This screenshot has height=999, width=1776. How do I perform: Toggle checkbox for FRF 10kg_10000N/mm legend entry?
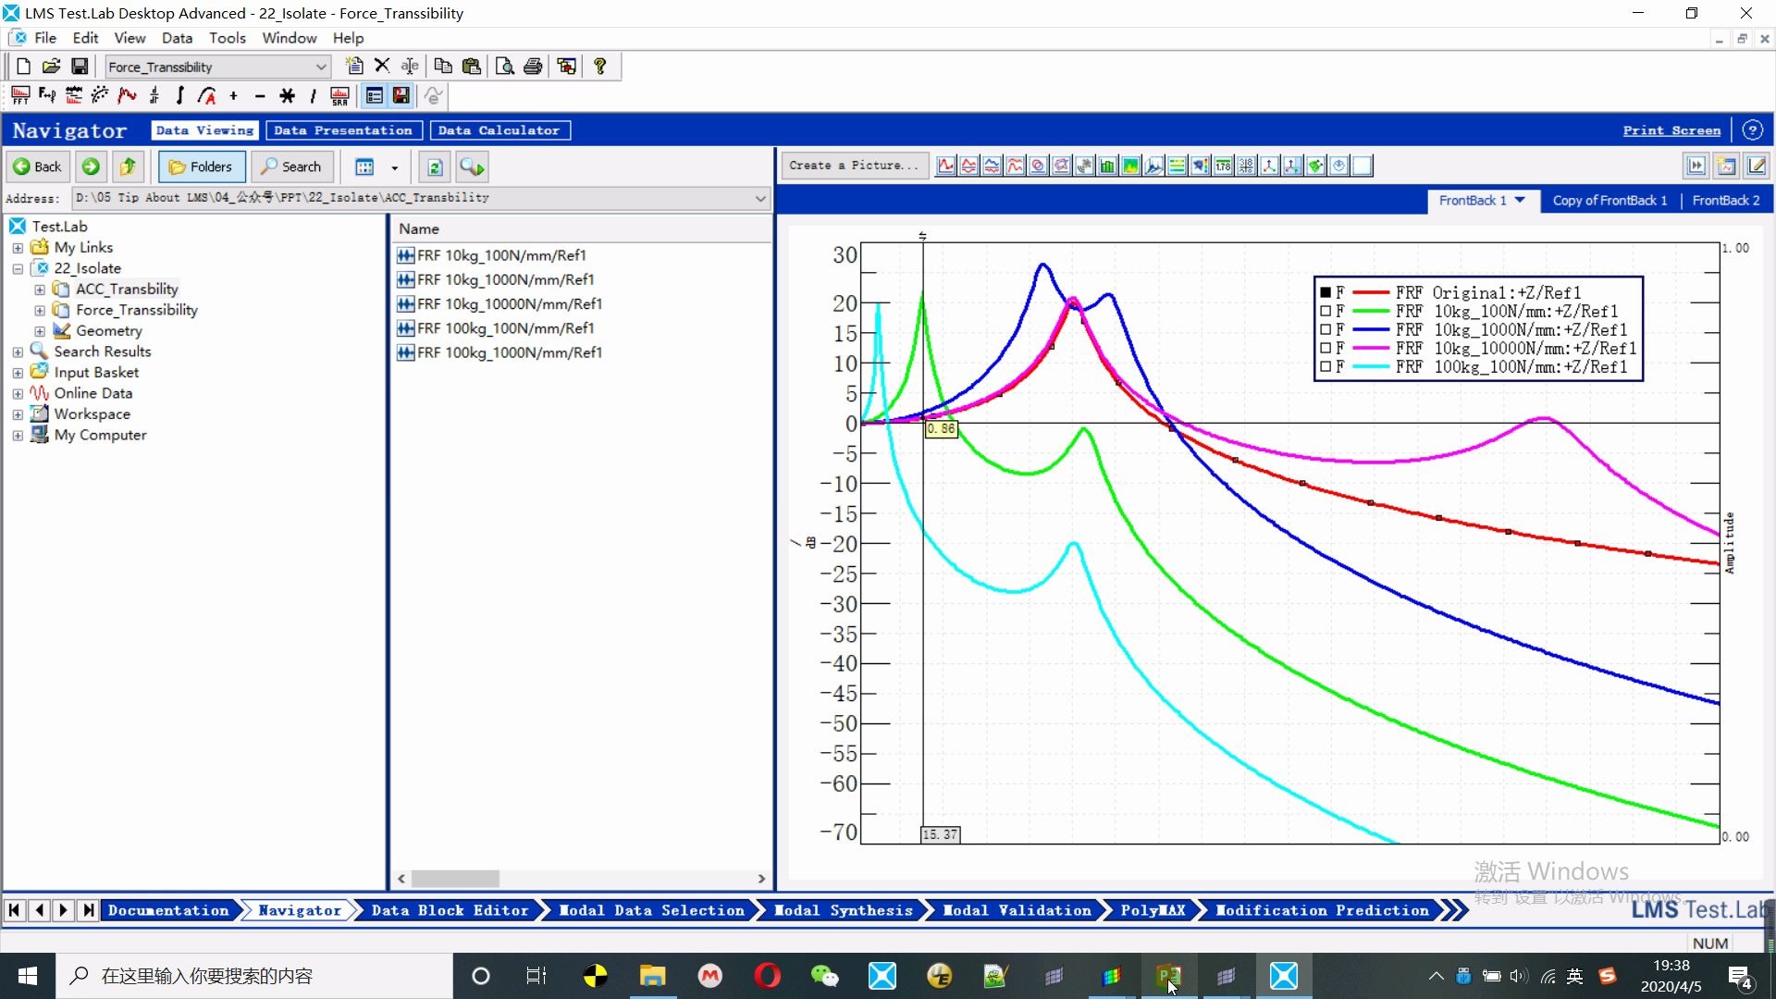(1326, 348)
